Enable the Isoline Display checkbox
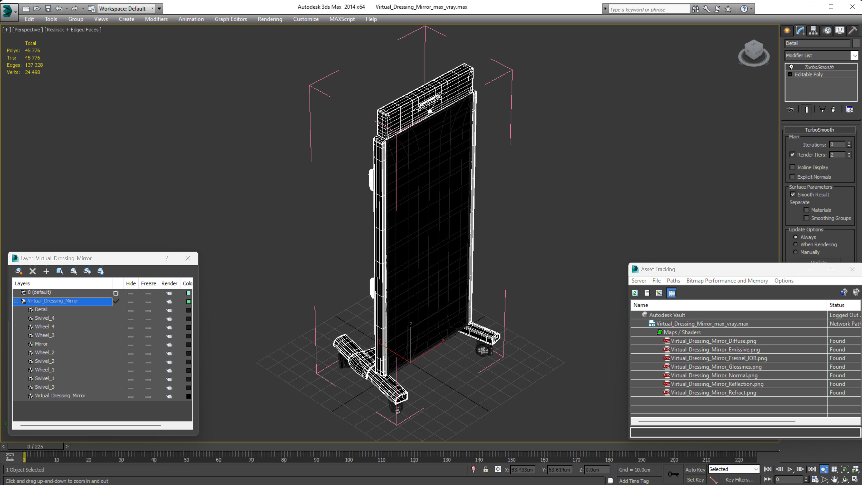This screenshot has width=862, height=485. 792,167
